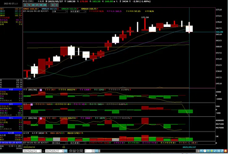Click the purple icon in 外資 panel header

(41, 90)
